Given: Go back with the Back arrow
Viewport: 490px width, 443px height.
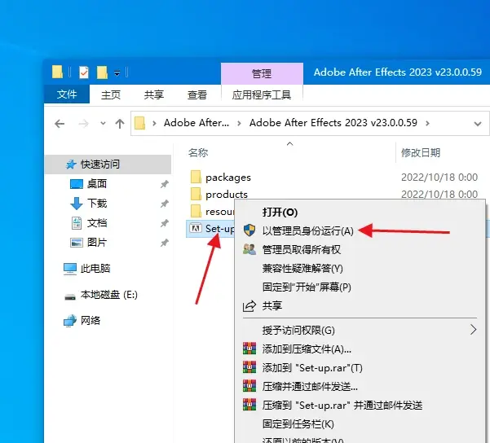Looking at the screenshot, I should click(60, 124).
